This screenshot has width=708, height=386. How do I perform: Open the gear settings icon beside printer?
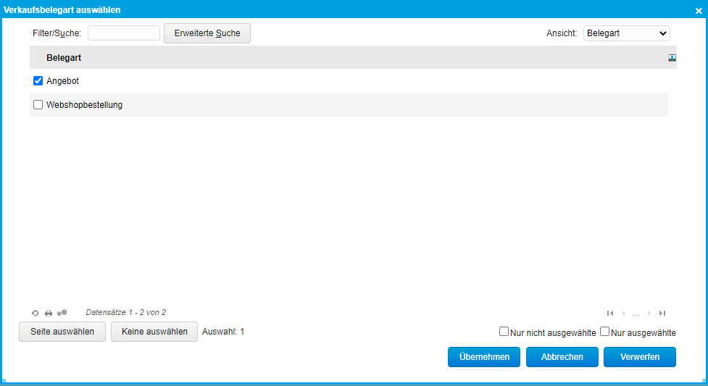point(62,312)
